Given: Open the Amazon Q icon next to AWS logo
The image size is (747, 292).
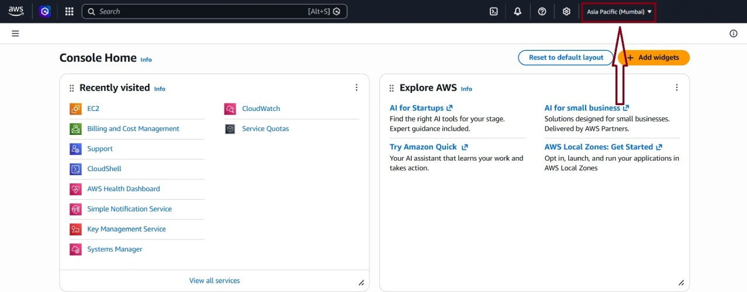Looking at the screenshot, I should (x=45, y=11).
